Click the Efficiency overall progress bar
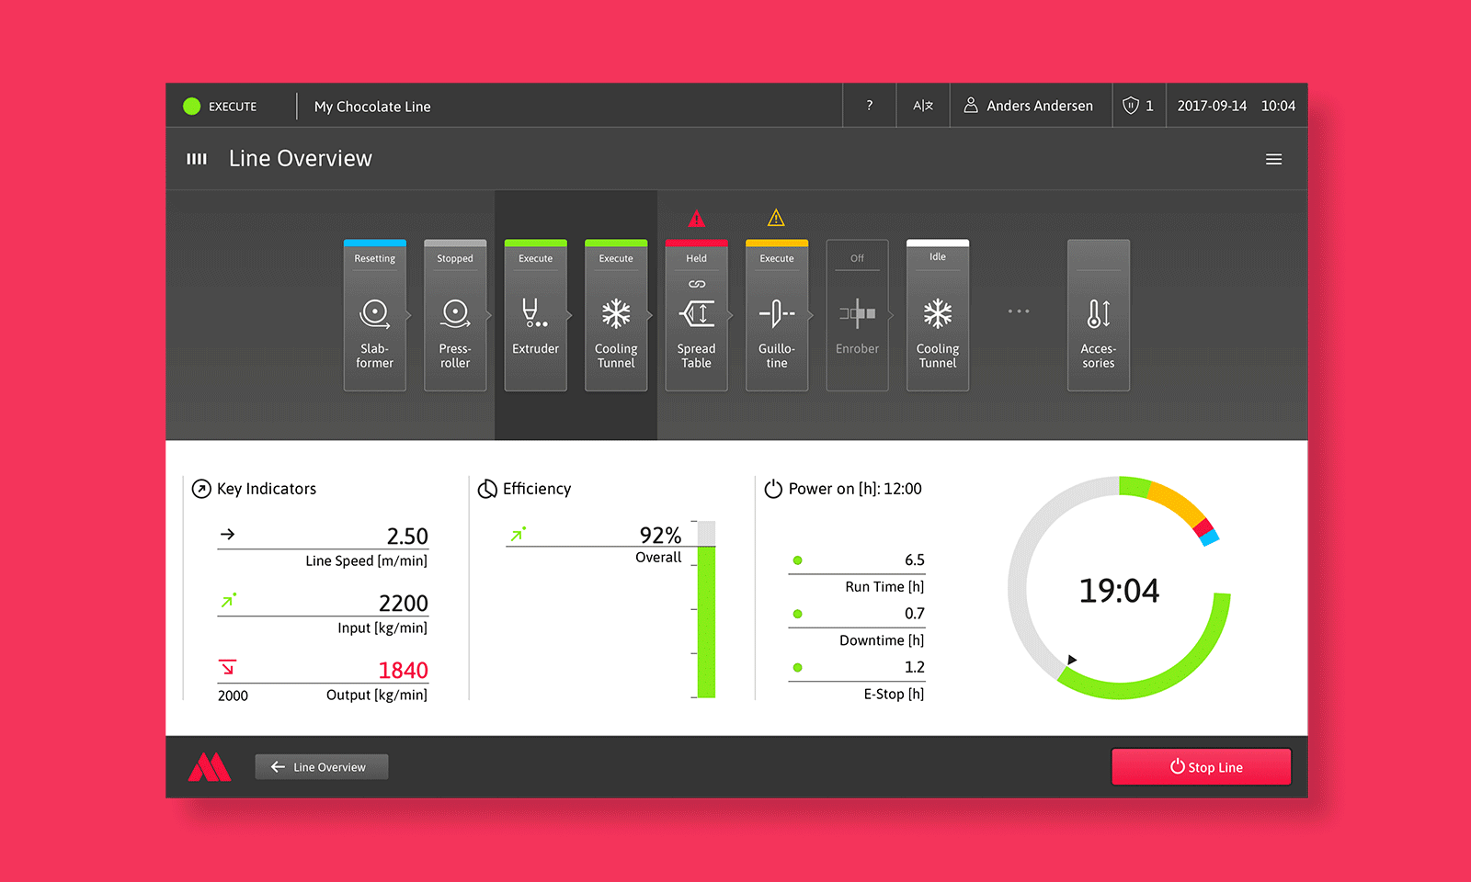This screenshot has height=882, width=1471. click(x=706, y=611)
